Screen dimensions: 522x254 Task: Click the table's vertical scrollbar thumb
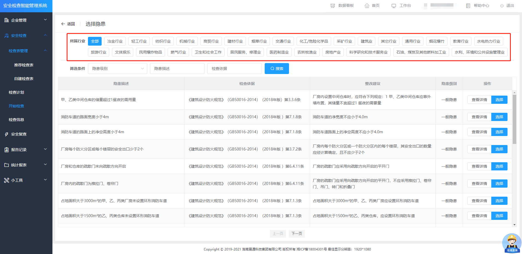click(x=514, y=119)
